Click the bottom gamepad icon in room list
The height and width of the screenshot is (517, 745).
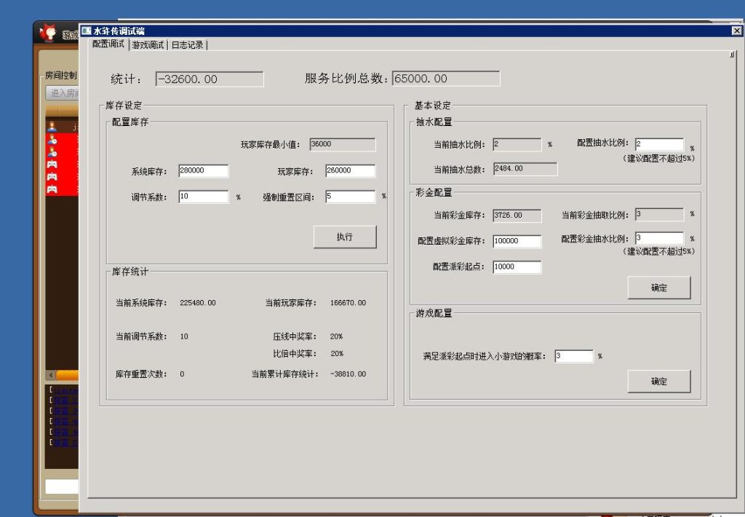point(52,189)
